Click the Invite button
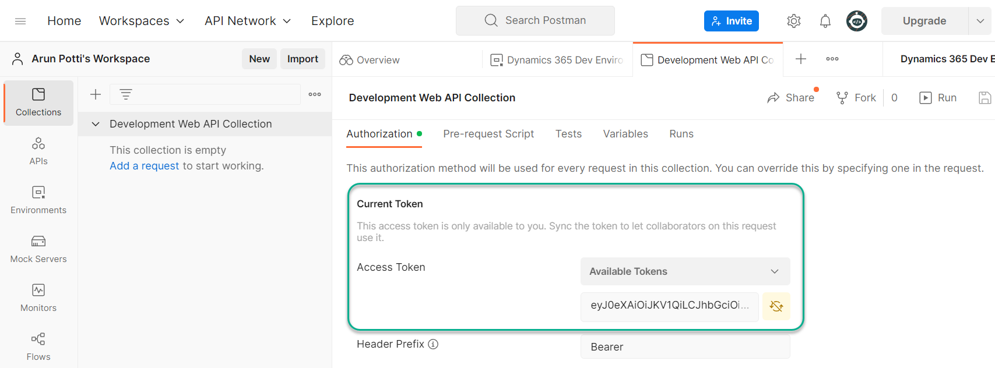 (732, 21)
